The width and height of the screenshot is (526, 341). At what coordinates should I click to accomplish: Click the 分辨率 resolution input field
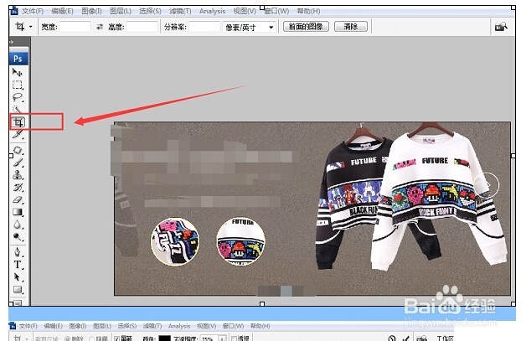coord(204,27)
